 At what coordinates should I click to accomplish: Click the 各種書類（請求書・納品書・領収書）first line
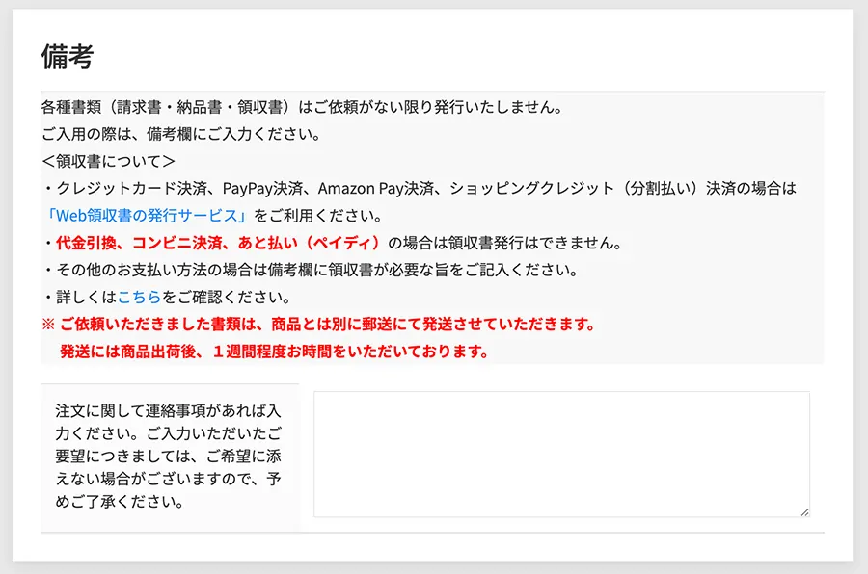[x=302, y=107]
